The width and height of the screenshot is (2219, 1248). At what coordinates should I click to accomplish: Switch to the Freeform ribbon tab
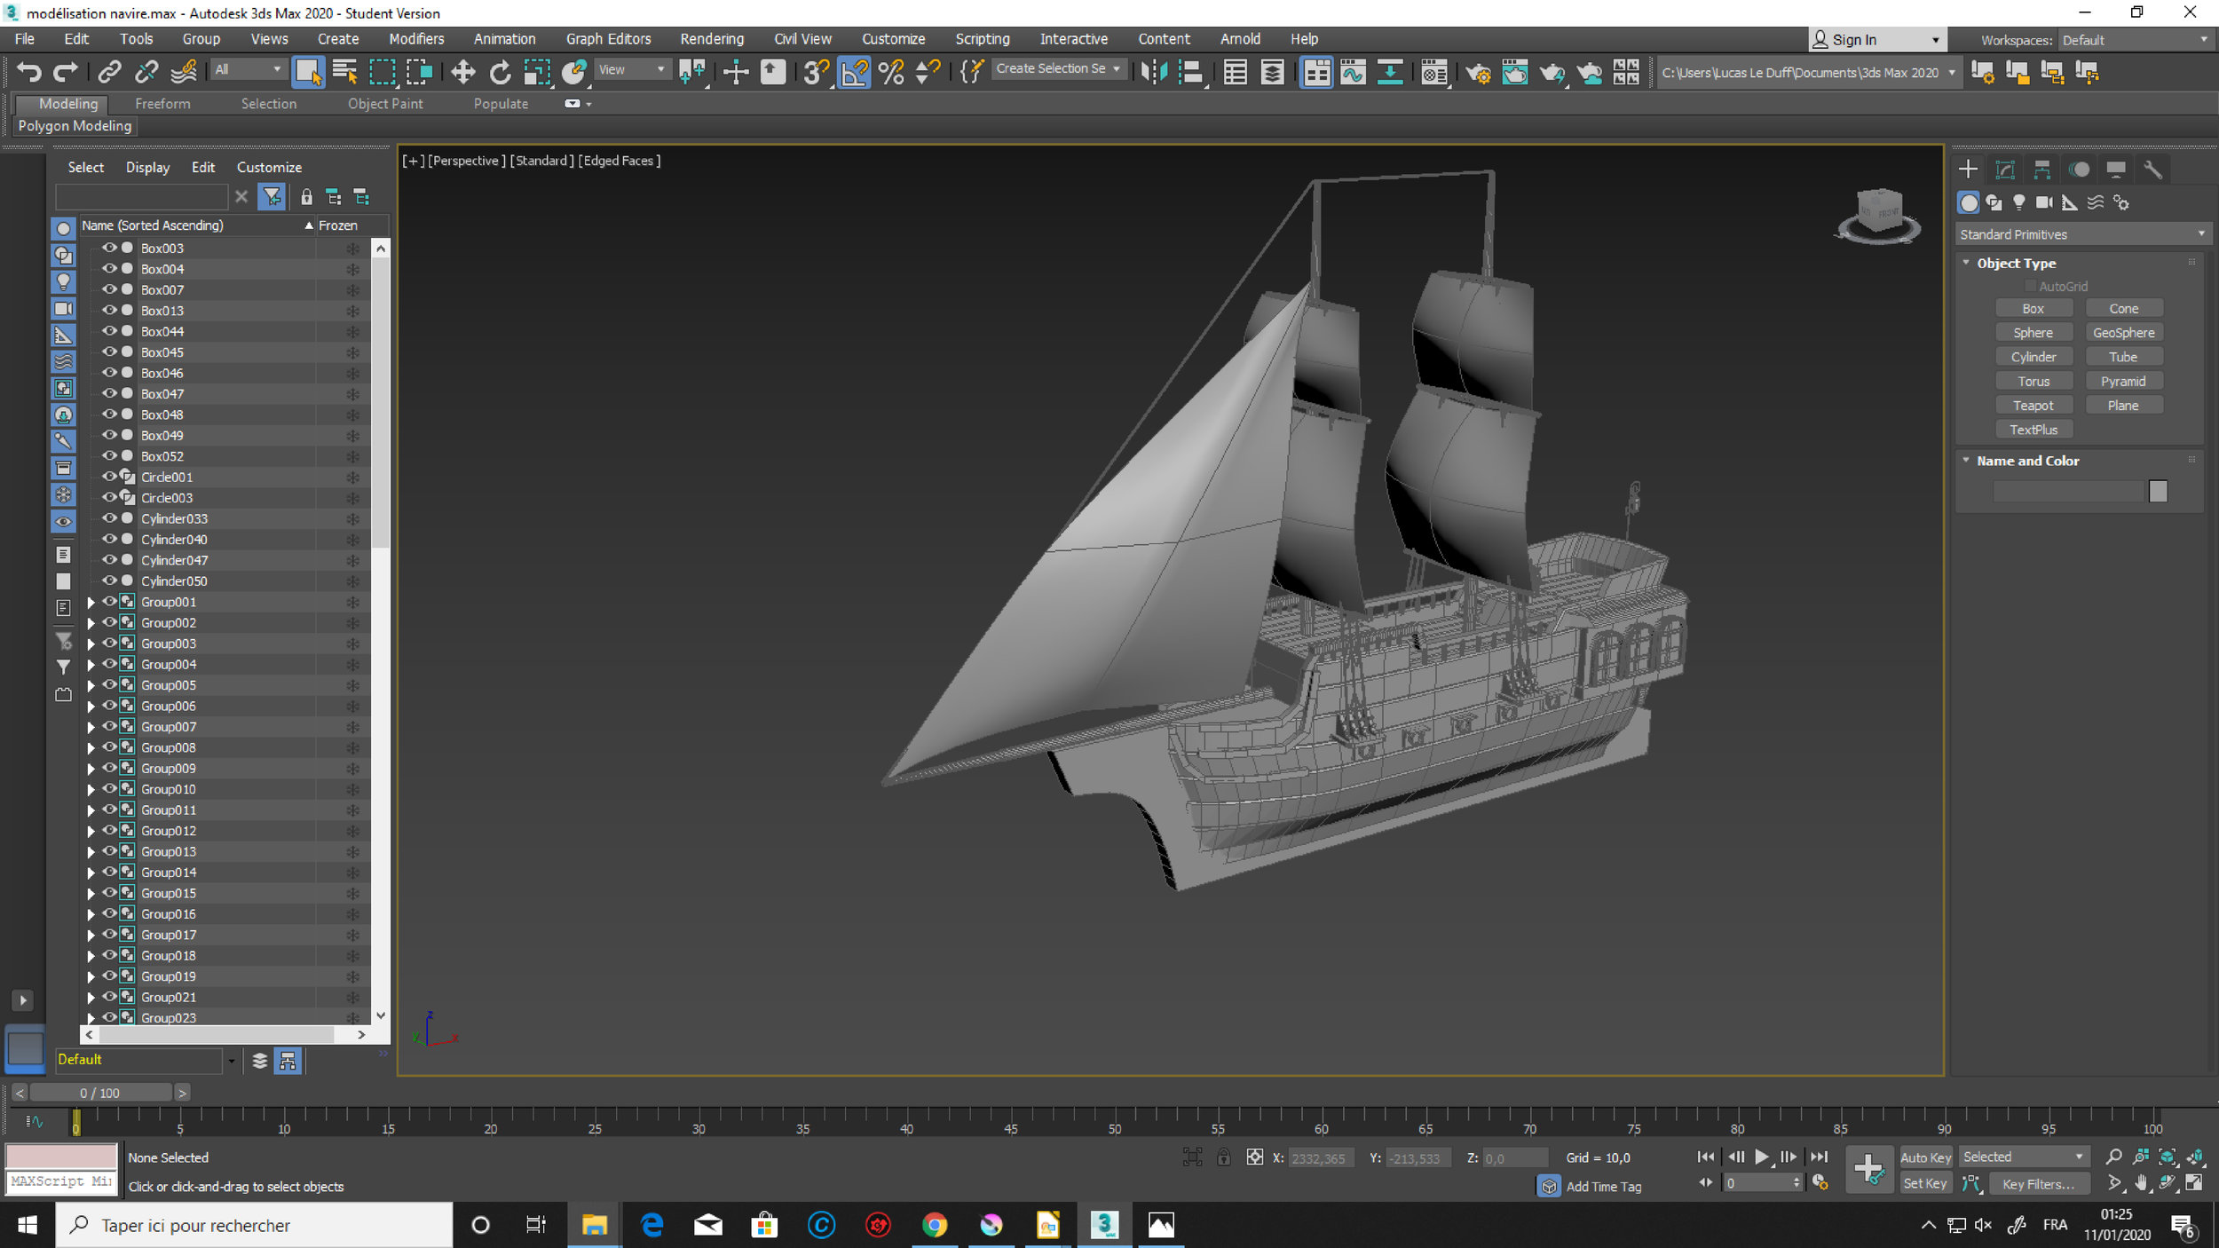coord(162,104)
